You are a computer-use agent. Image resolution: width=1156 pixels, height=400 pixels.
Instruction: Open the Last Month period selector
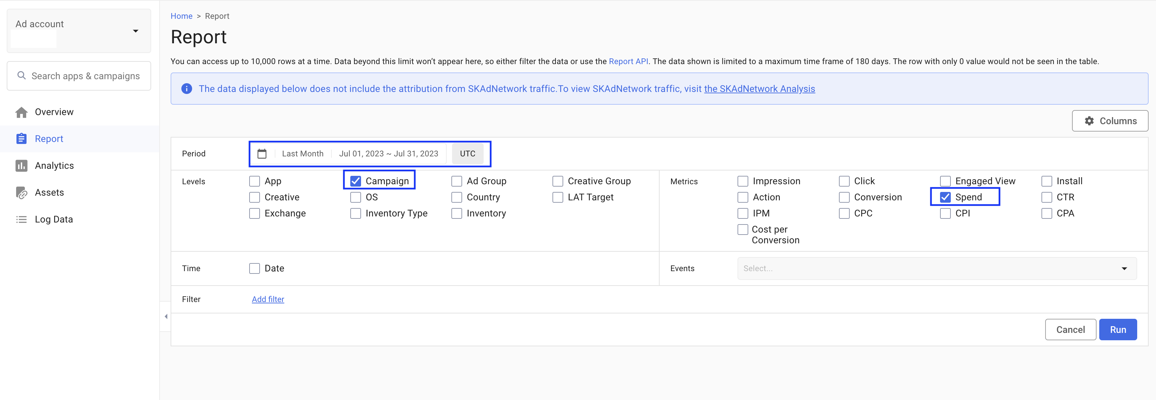point(303,153)
